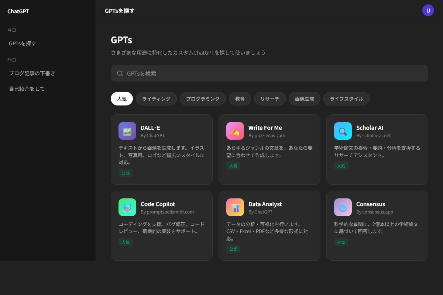Viewport: 443px width, 295px height.
Task: Open the DALL·E GPT icon
Action: coord(127,131)
